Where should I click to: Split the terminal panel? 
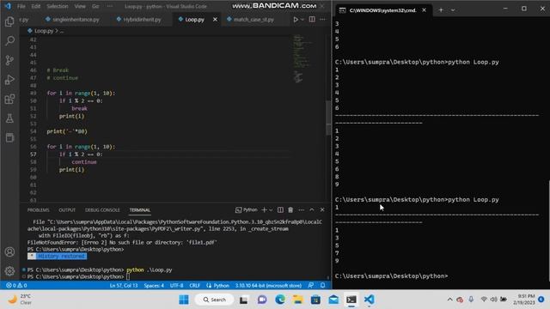coord(280,209)
